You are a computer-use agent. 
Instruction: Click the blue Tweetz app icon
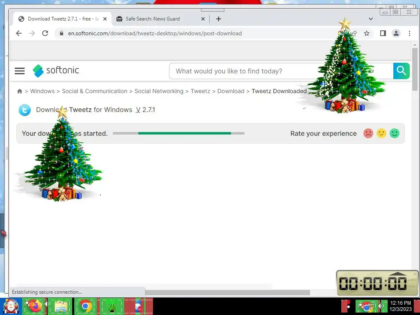tap(25, 110)
